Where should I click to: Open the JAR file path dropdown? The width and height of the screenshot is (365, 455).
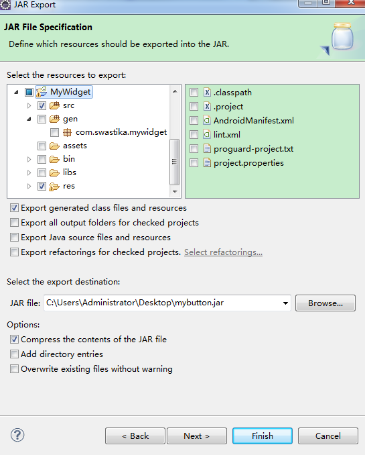tap(285, 303)
